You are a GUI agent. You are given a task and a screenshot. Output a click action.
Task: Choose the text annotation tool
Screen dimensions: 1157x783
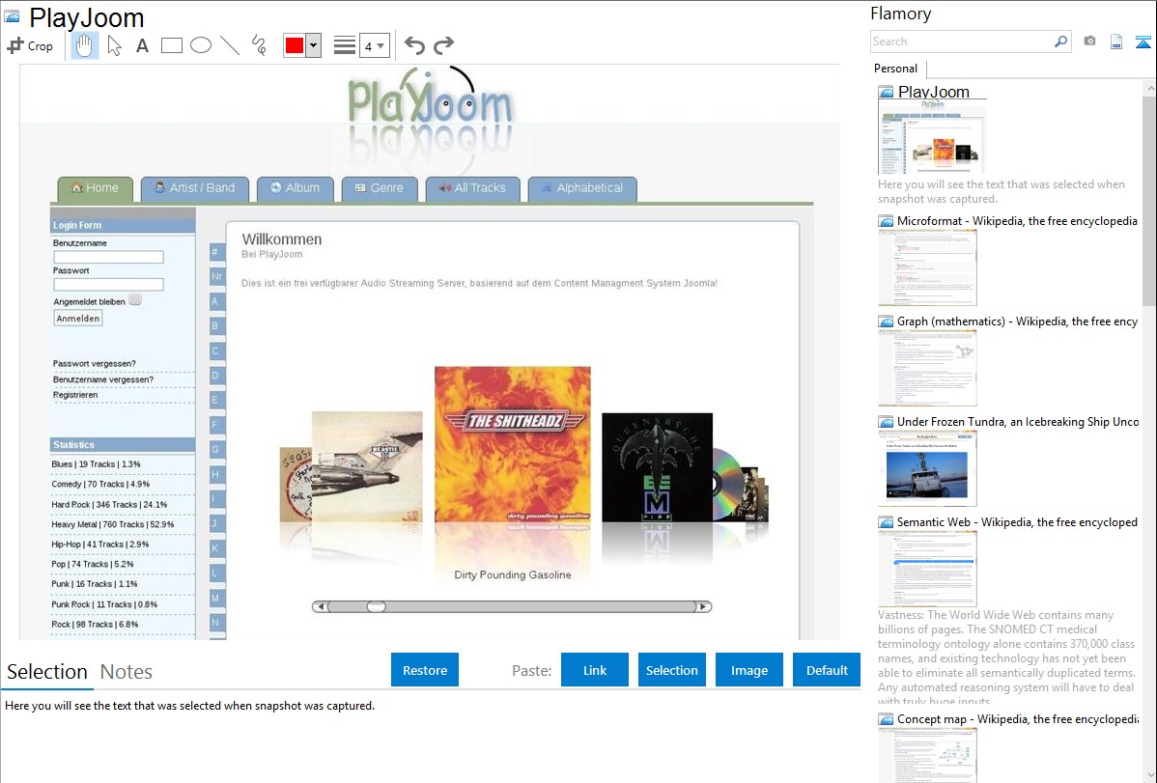(x=142, y=45)
